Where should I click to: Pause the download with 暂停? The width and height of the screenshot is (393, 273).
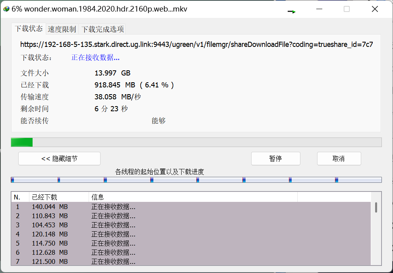tap(276, 159)
